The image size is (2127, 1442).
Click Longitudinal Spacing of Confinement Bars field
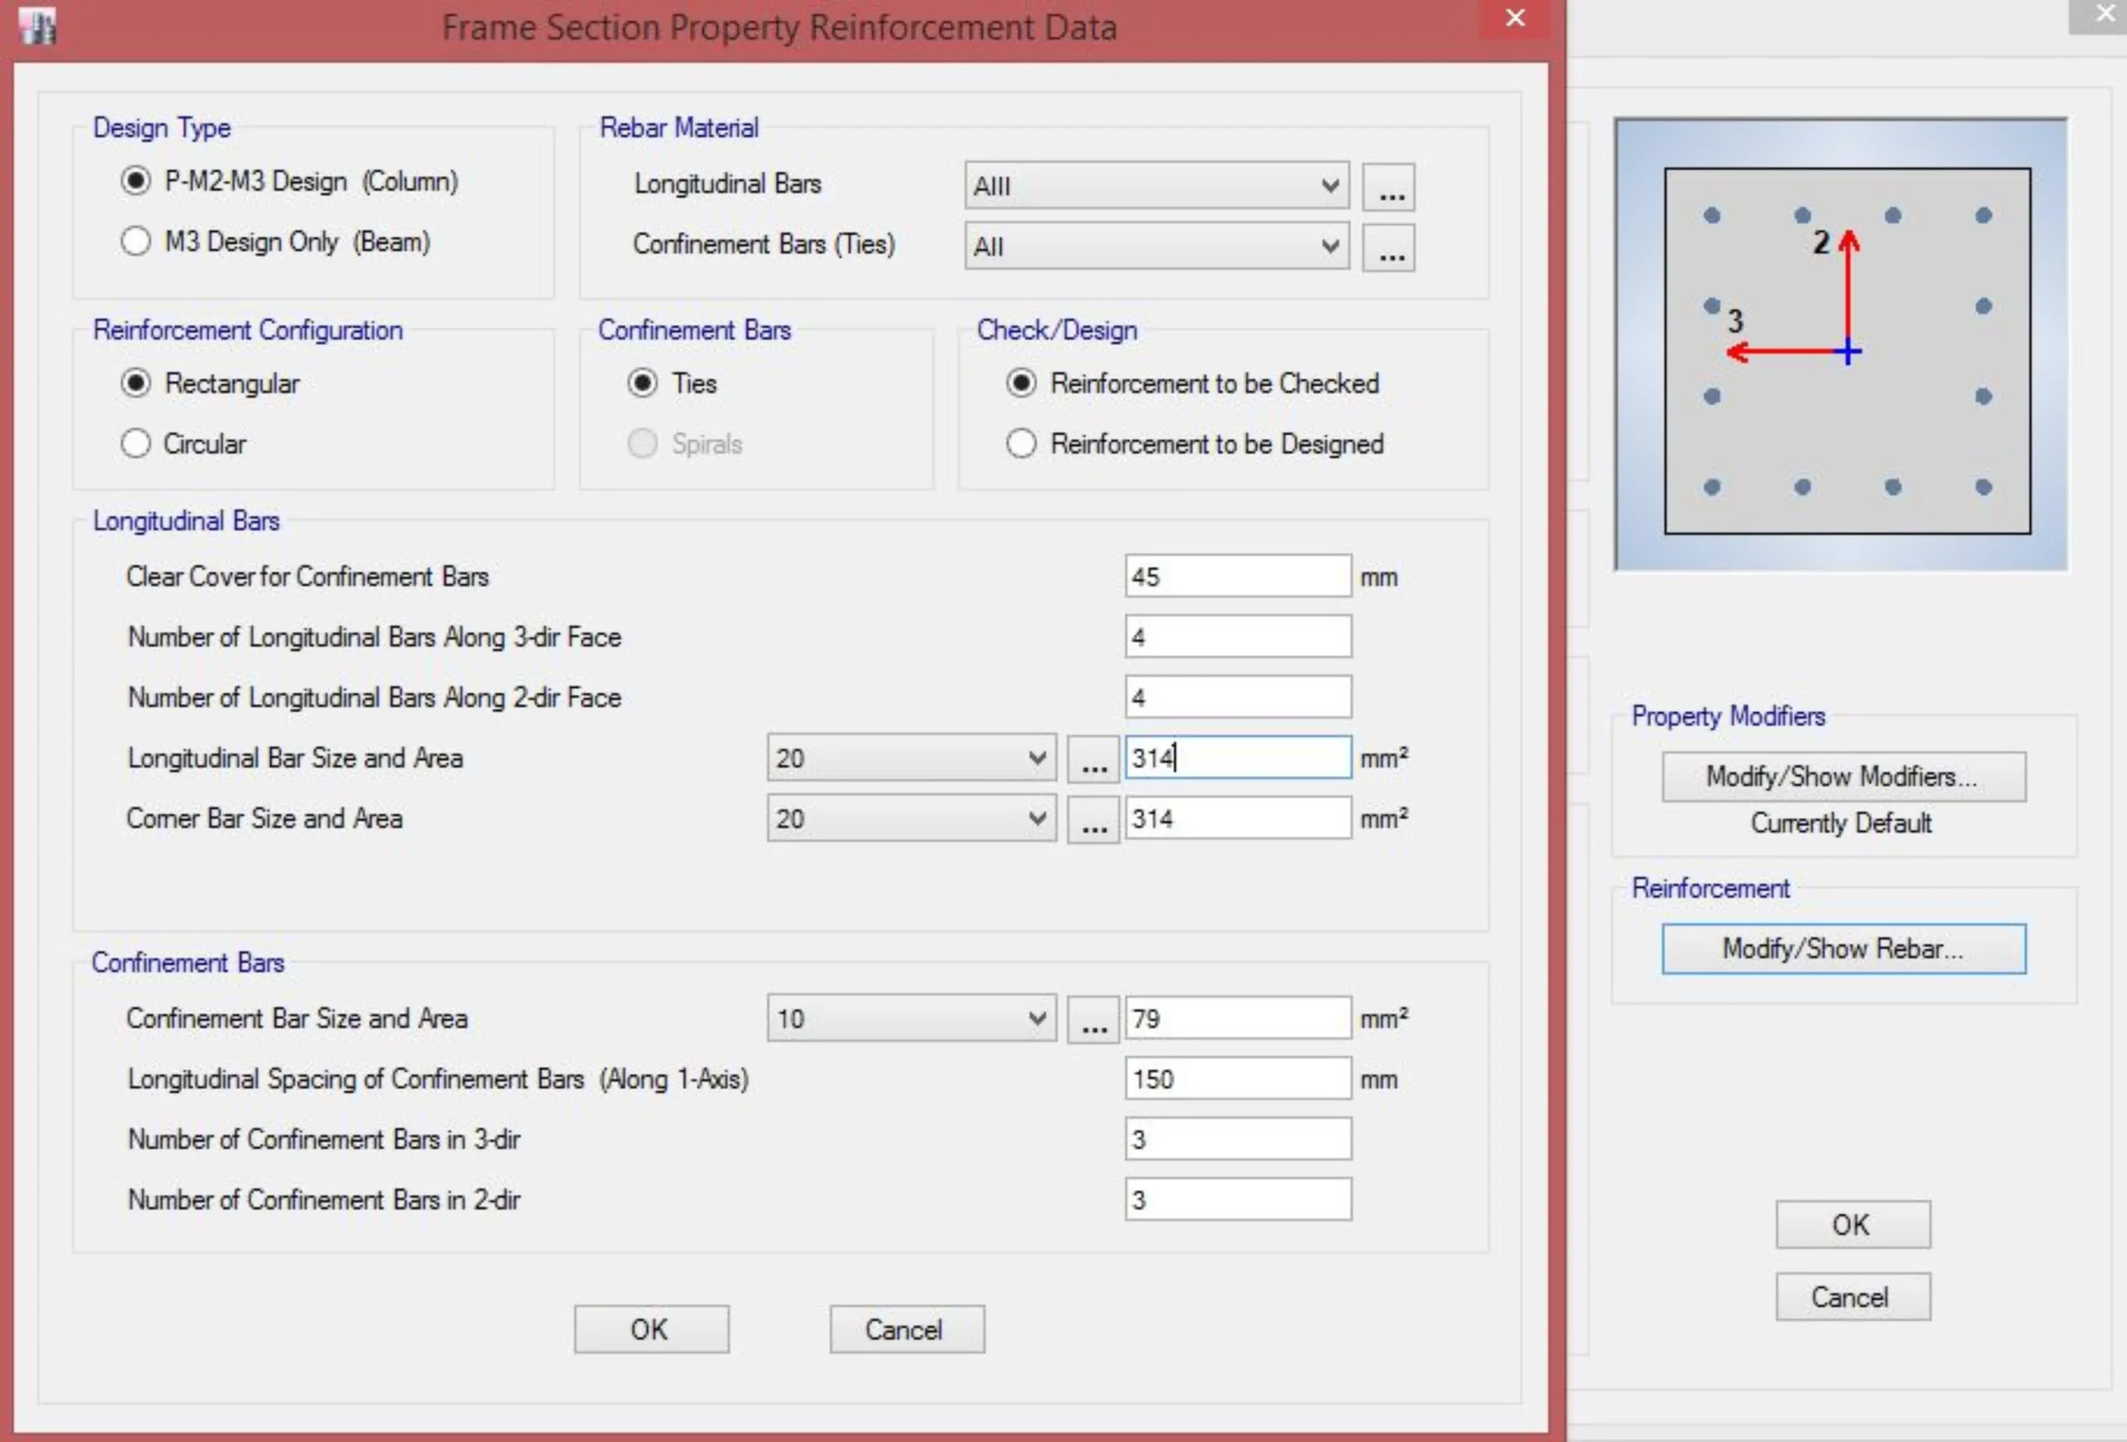pos(1237,1080)
